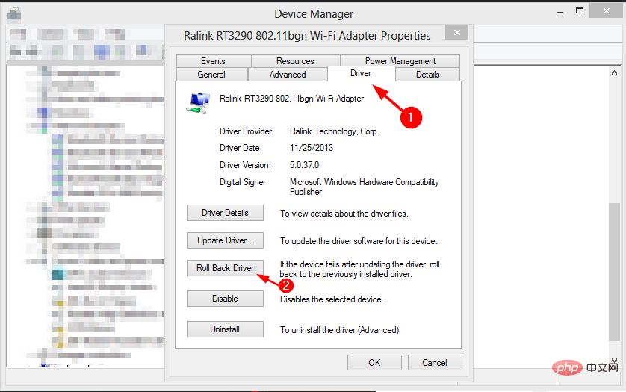The width and height of the screenshot is (626, 392).
Task: Click the Device Manager title bar icon
Action: coord(14,14)
